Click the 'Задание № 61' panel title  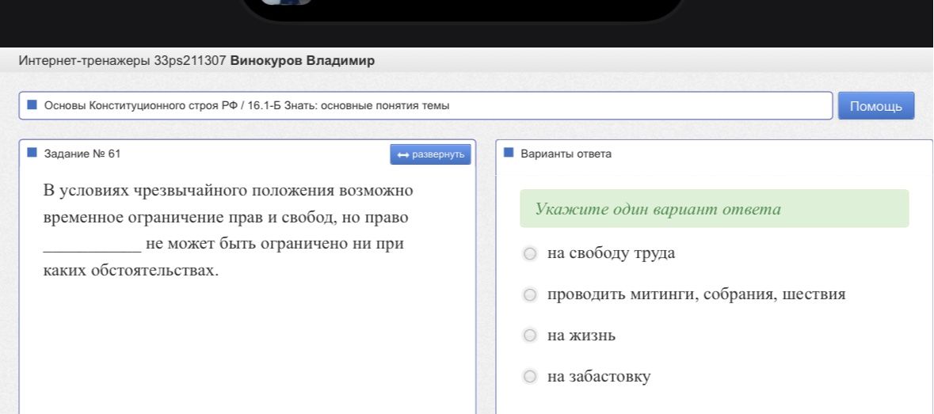tap(82, 154)
